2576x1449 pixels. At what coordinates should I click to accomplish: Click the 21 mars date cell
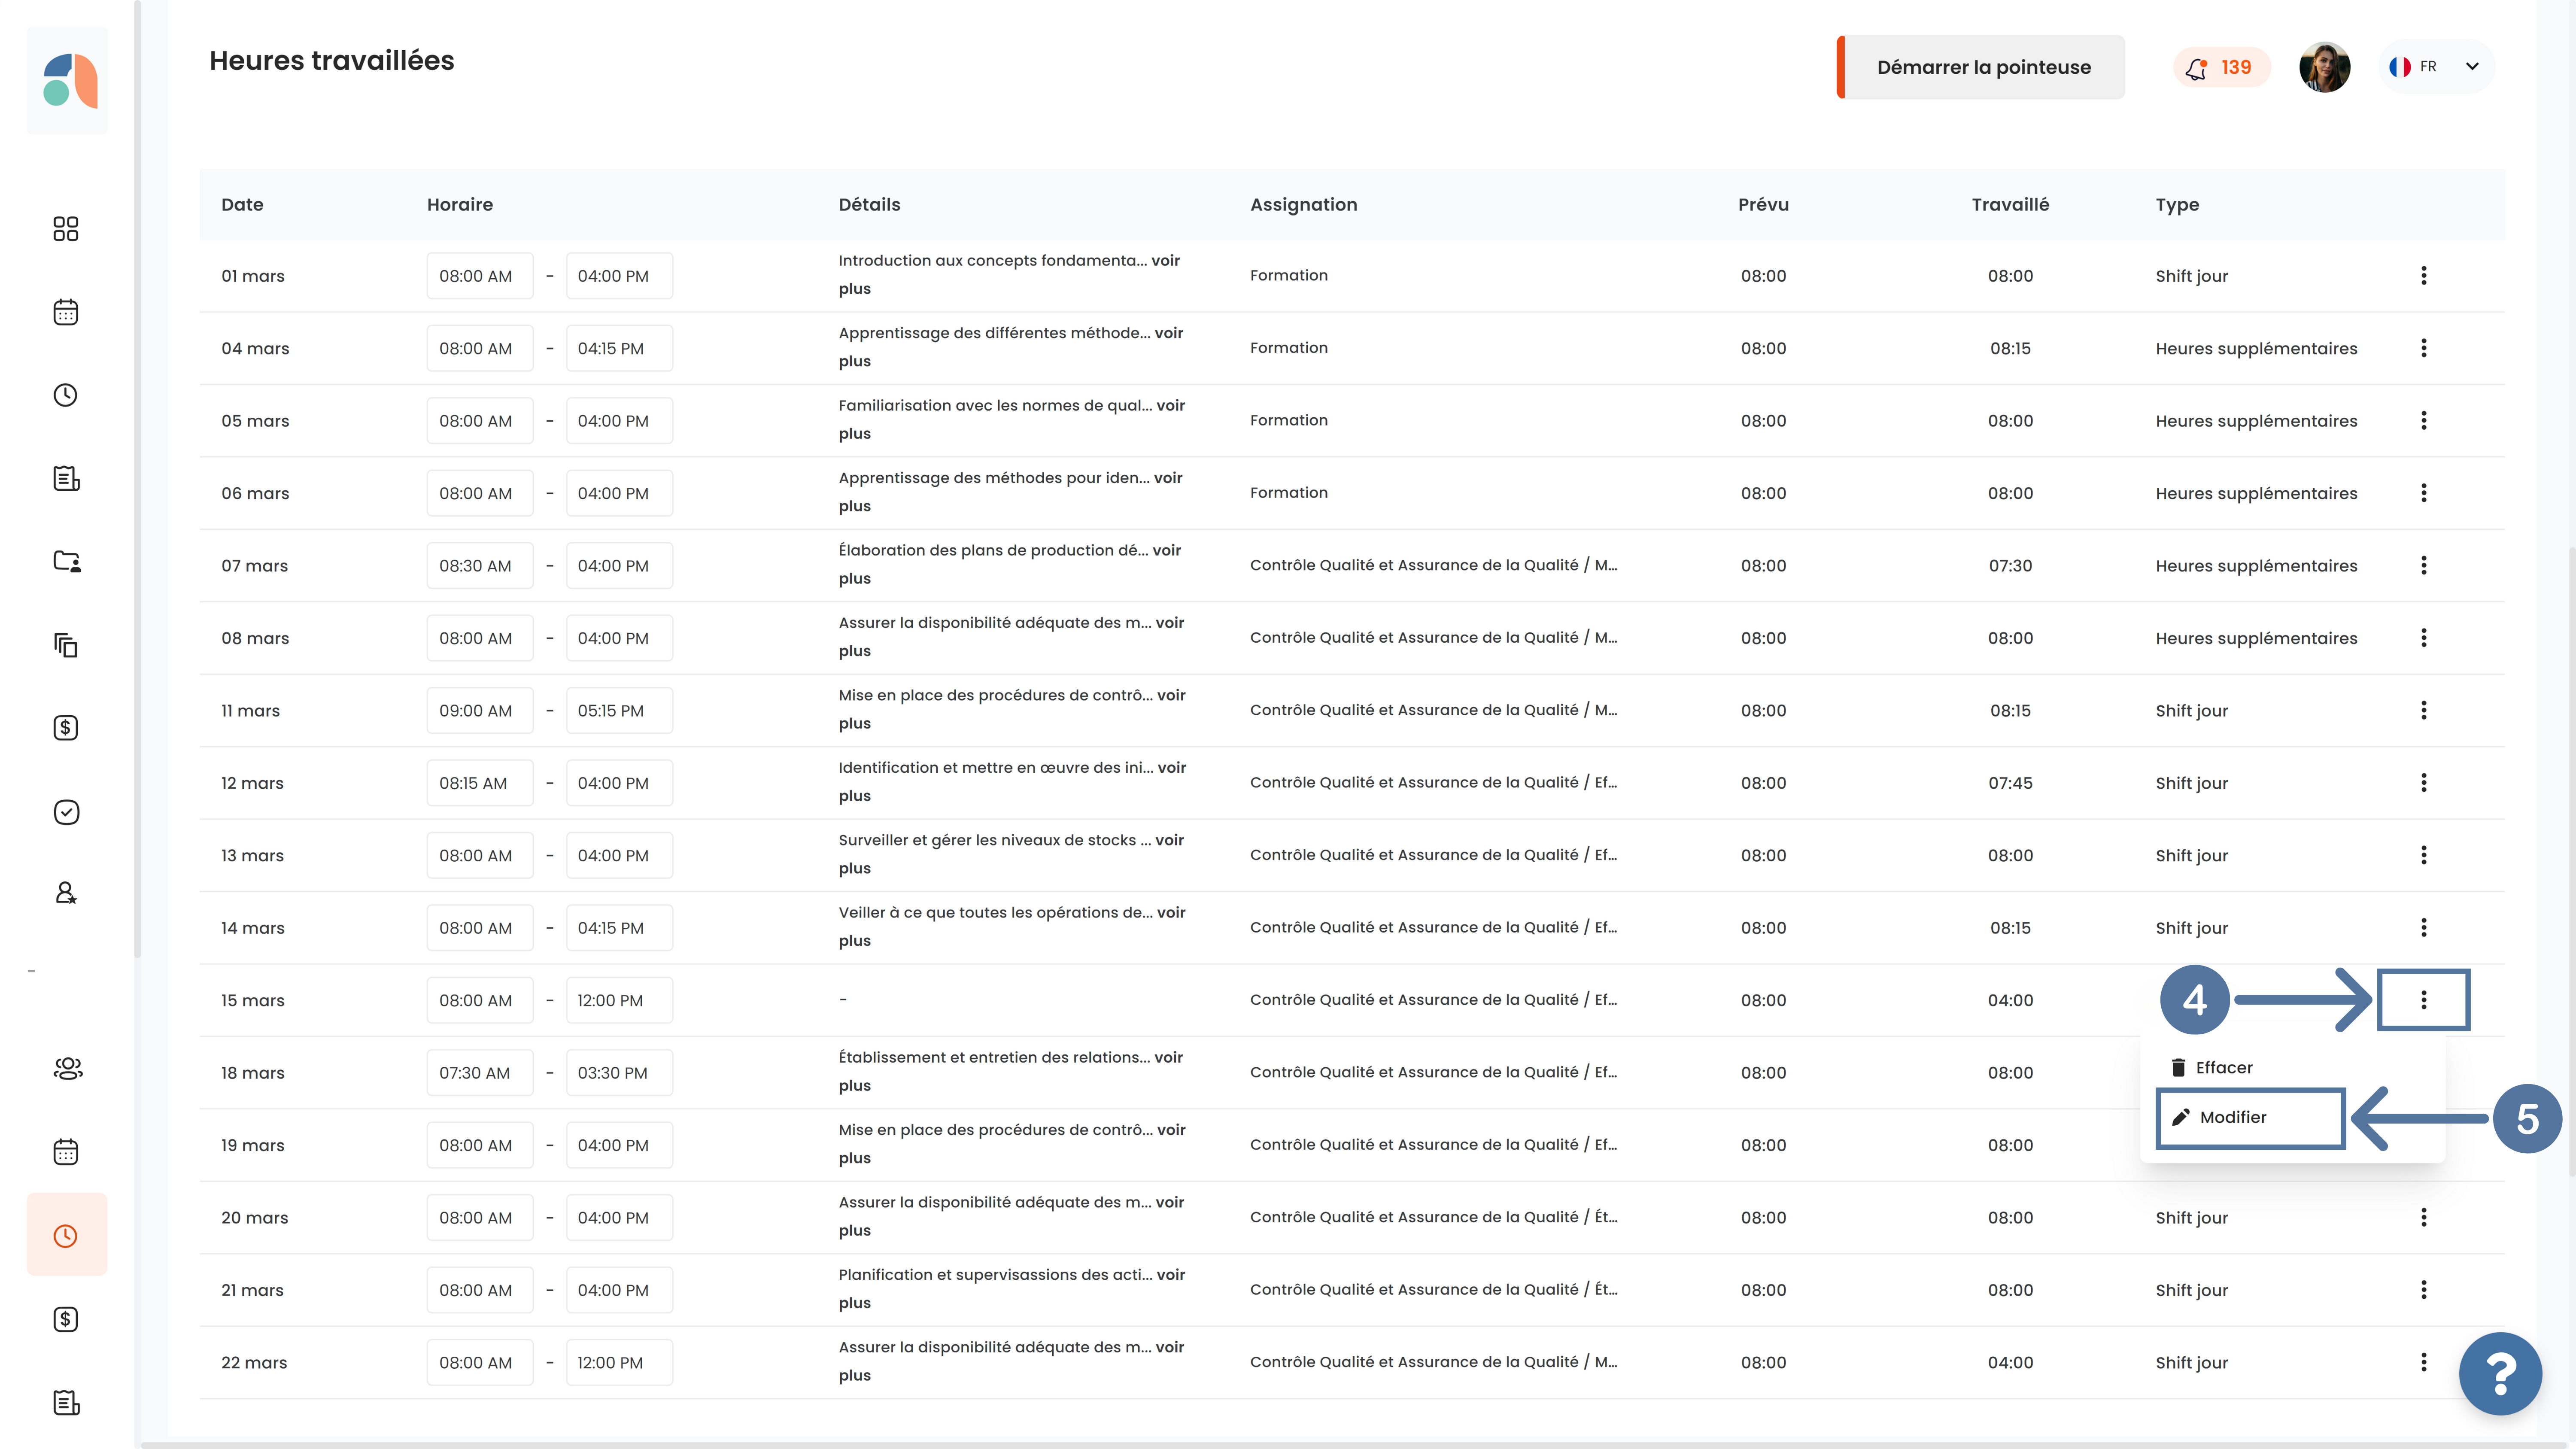coord(252,1290)
